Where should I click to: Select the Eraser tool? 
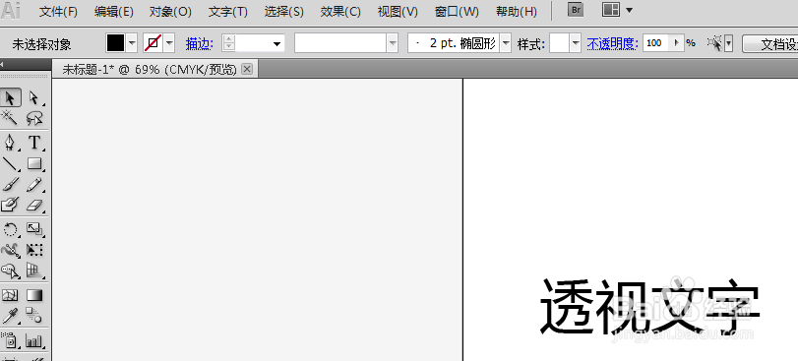(34, 205)
